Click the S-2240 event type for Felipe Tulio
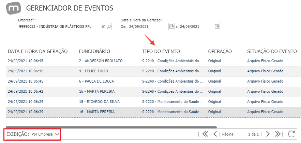 point(172,71)
